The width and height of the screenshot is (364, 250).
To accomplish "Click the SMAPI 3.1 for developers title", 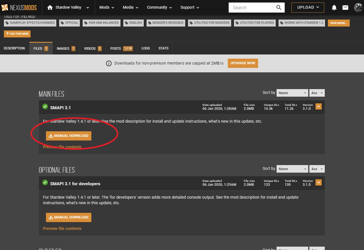I will pyautogui.click(x=75, y=184).
